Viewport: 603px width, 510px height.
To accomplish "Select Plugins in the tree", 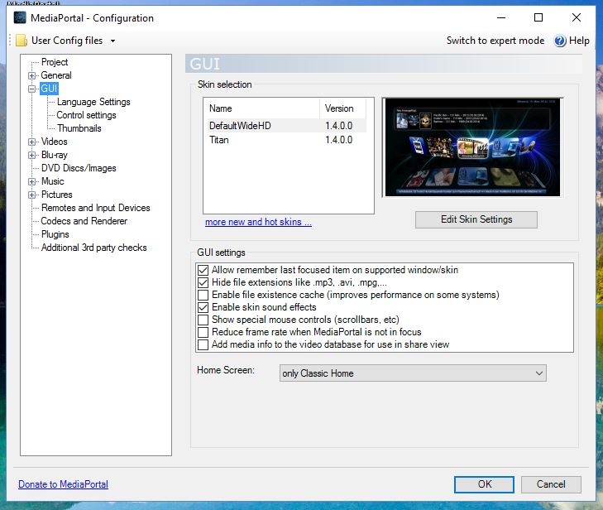I will (x=55, y=234).
